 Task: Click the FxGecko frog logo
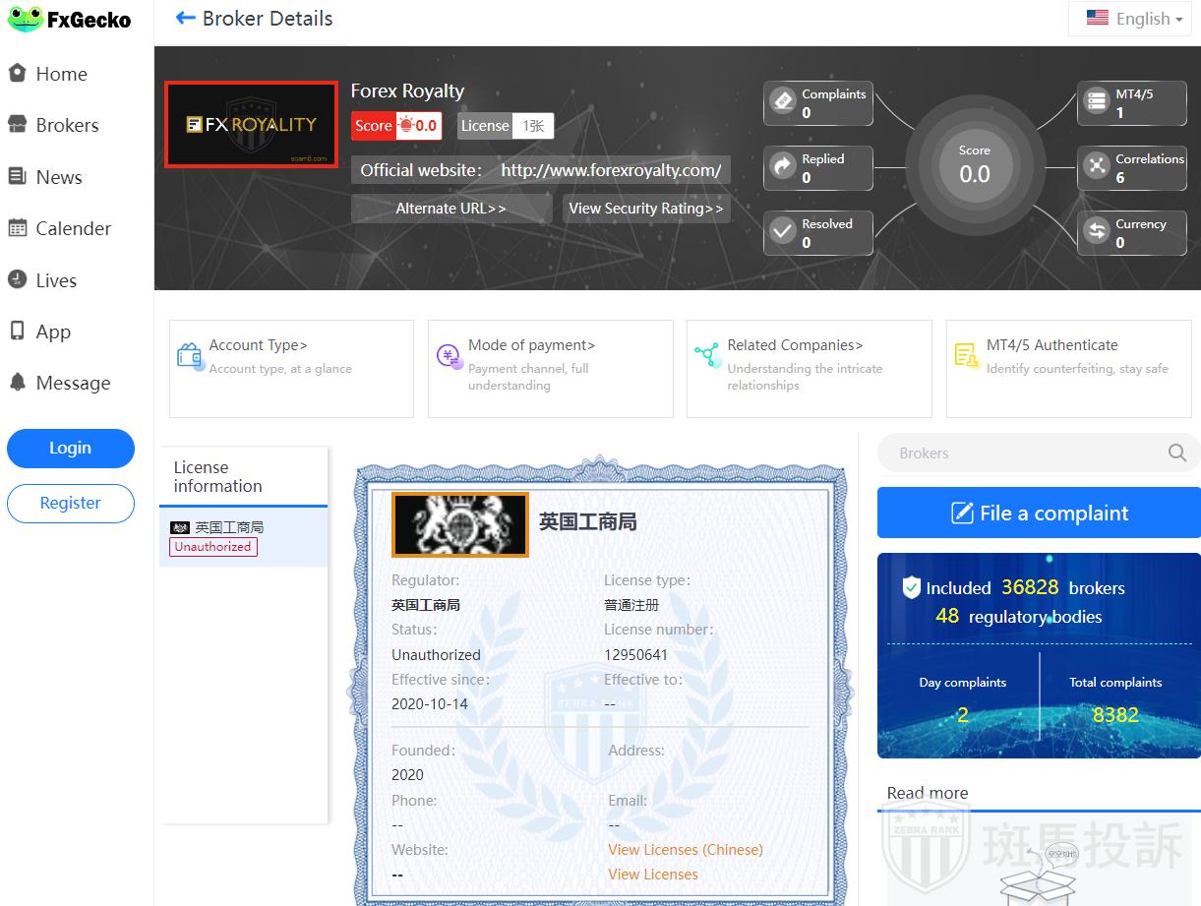(x=25, y=20)
